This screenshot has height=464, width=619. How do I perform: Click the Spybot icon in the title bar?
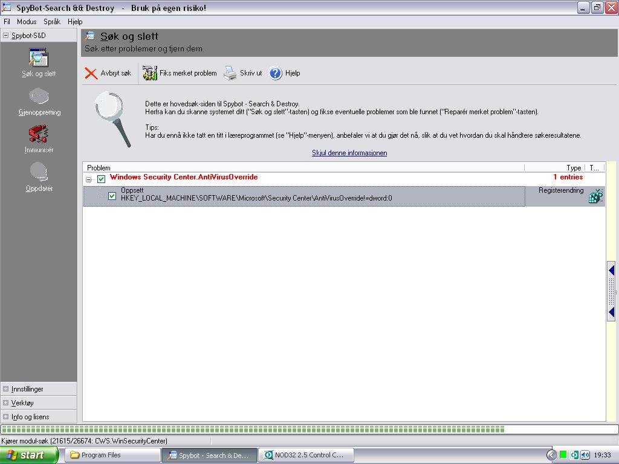pyautogui.click(x=6, y=7)
